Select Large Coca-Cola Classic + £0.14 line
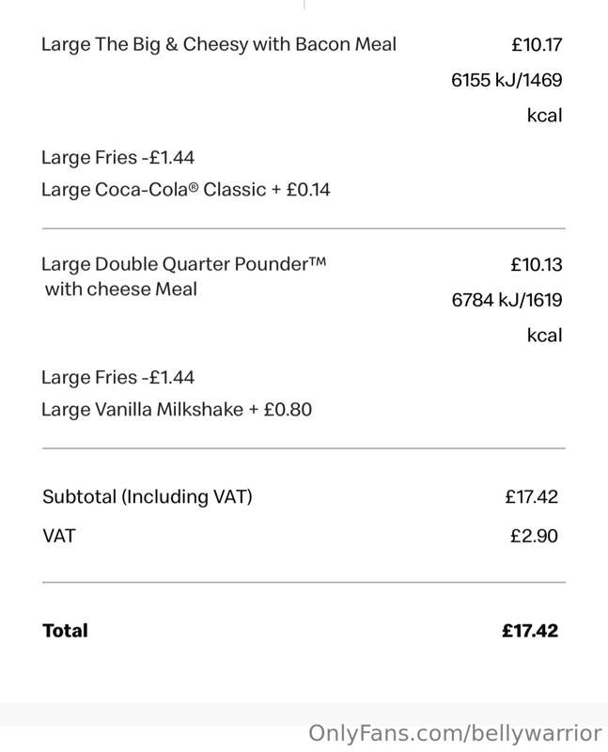The width and height of the screenshot is (608, 752). pos(185,190)
